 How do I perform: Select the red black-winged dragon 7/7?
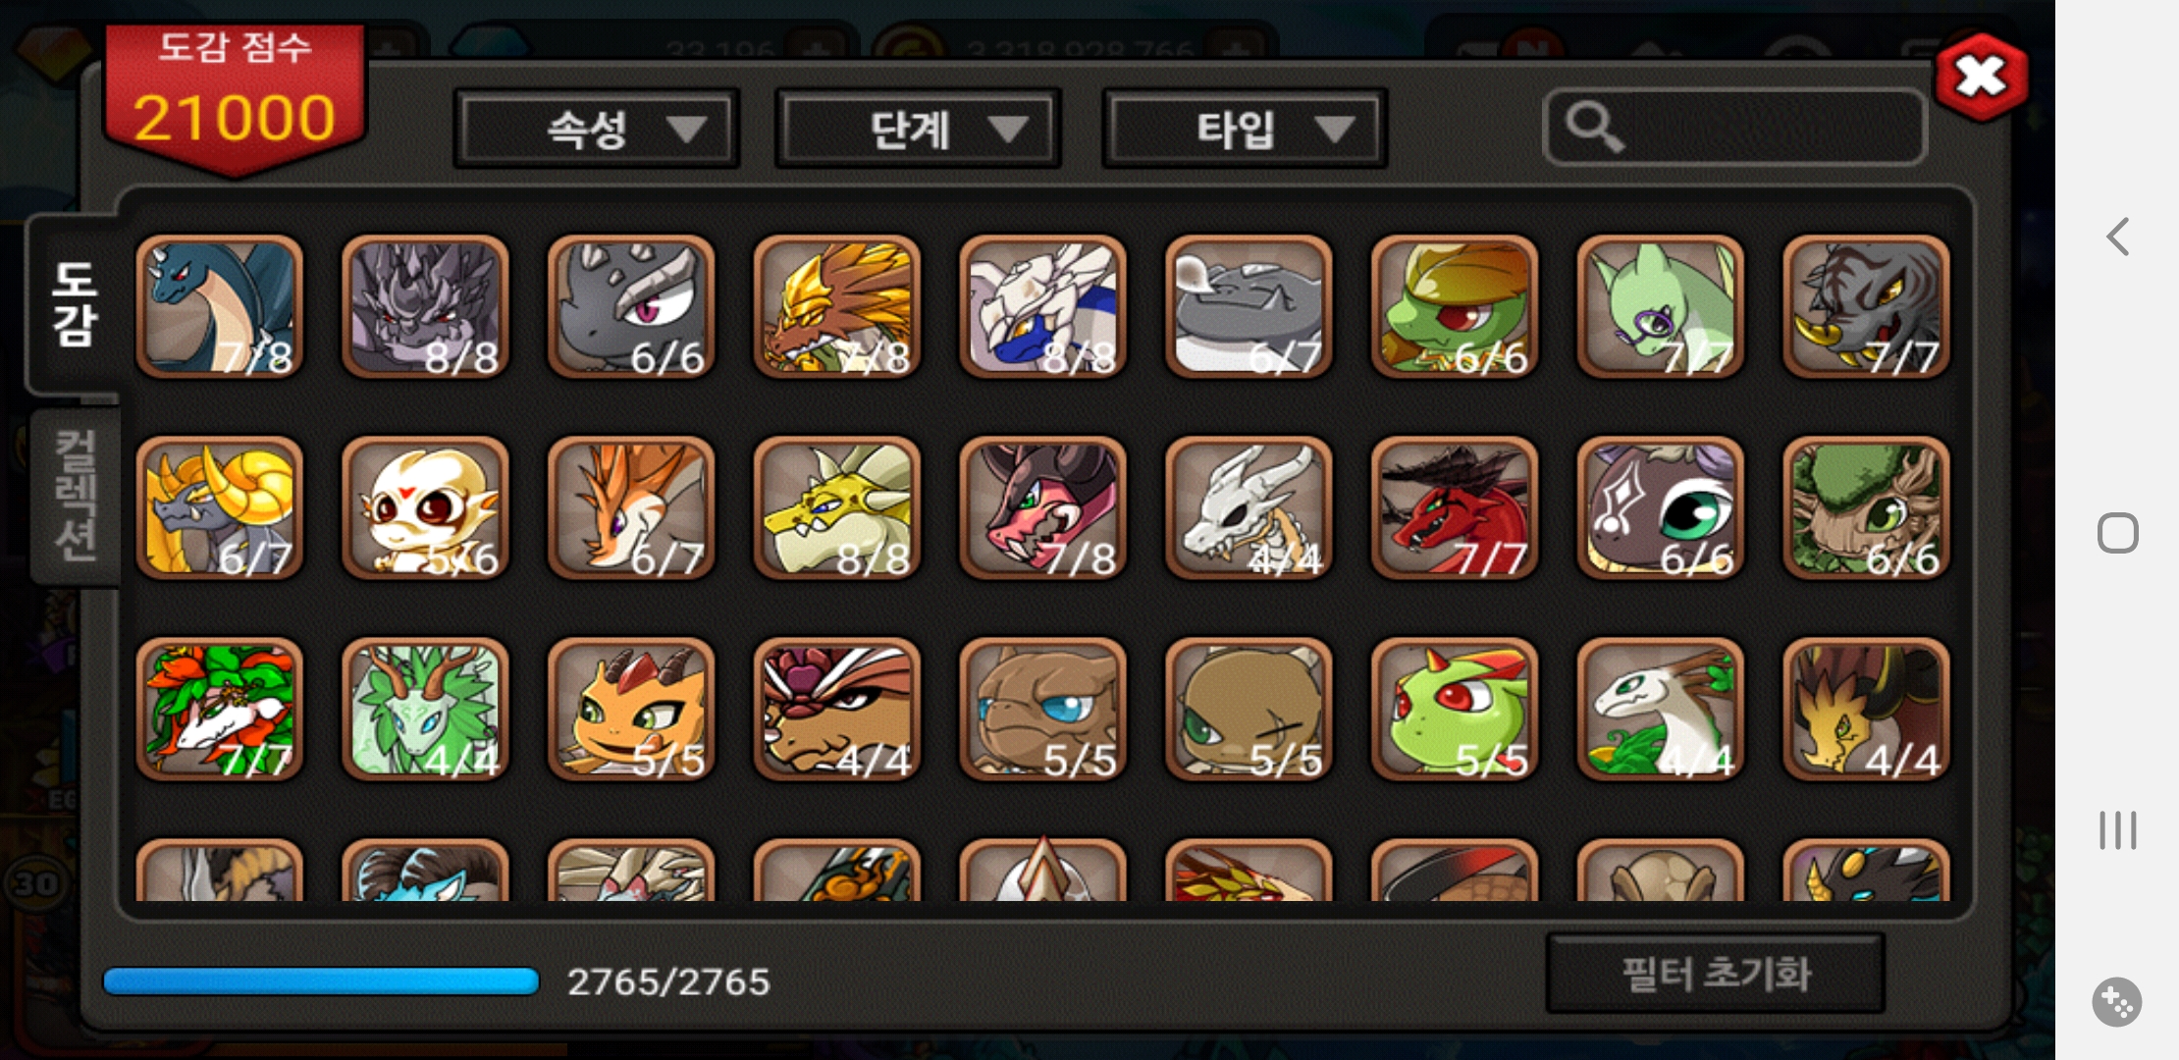tap(1455, 508)
